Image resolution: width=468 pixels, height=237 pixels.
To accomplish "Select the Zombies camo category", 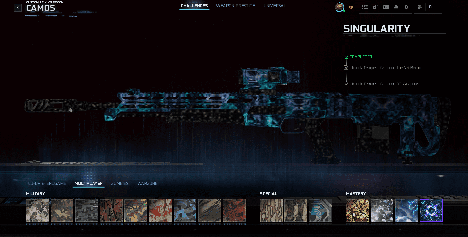I will pos(120,183).
